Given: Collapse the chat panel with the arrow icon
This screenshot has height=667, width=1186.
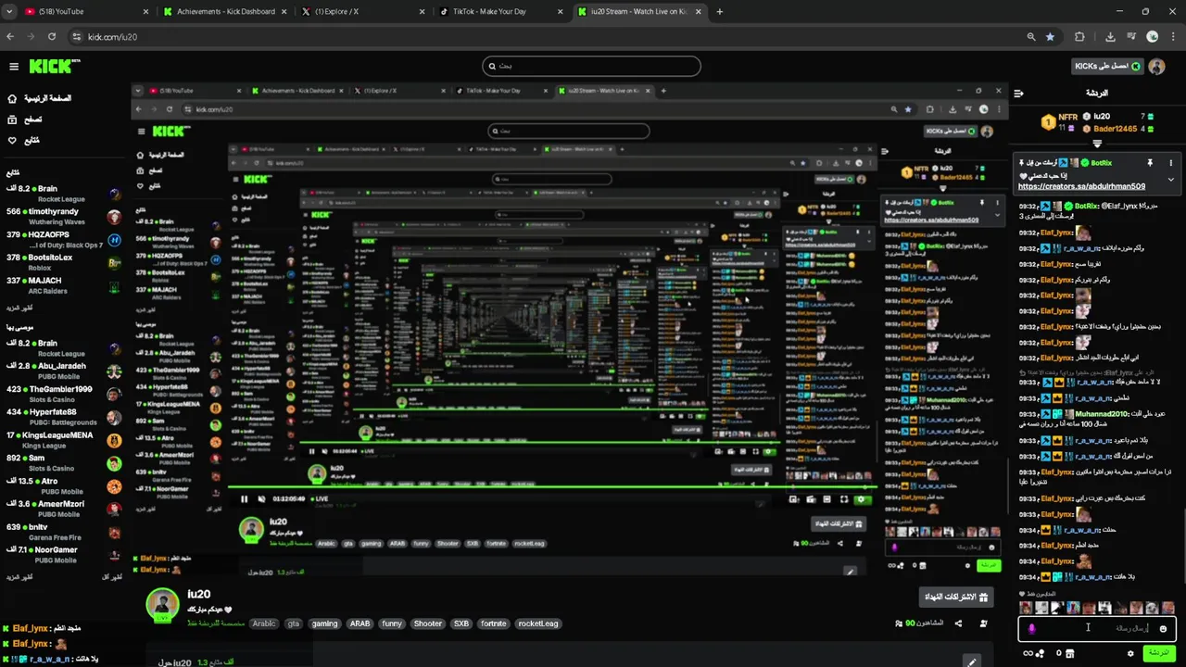Looking at the screenshot, I should [1018, 94].
